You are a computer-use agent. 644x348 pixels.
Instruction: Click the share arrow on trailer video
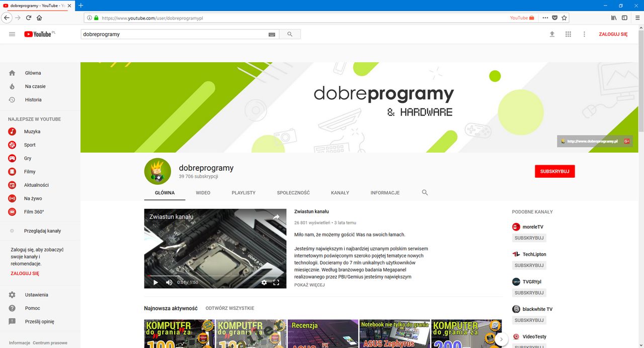pos(276,217)
